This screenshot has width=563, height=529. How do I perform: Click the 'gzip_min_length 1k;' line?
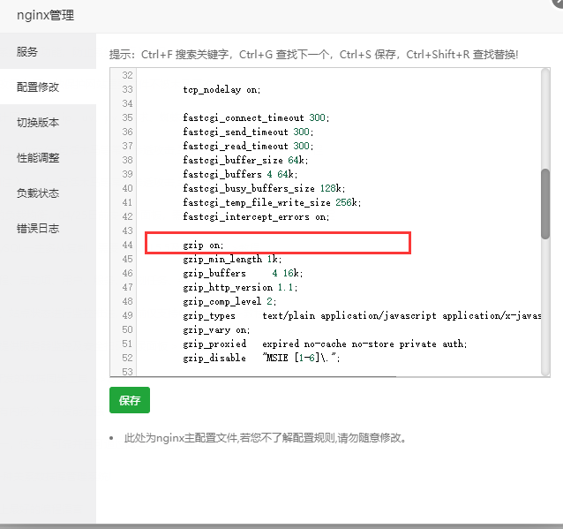[x=232, y=259]
